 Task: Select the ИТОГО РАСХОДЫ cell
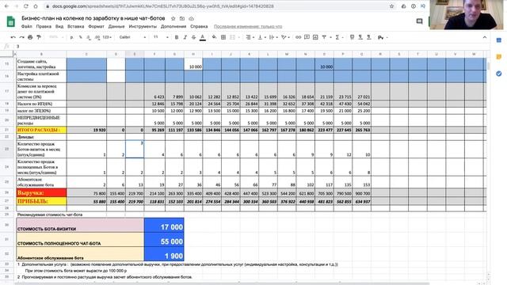[x=41, y=130]
